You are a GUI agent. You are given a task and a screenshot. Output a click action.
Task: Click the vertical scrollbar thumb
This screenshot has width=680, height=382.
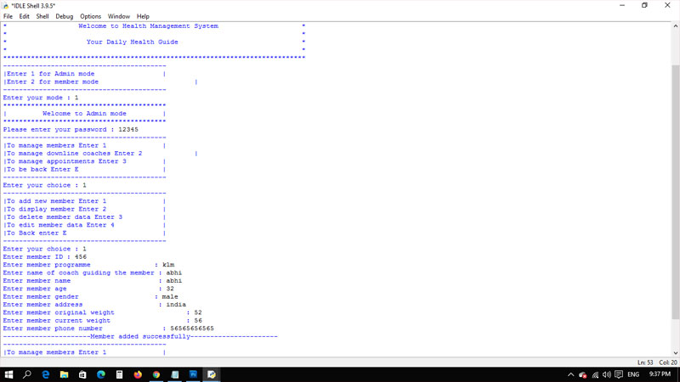tap(676, 192)
